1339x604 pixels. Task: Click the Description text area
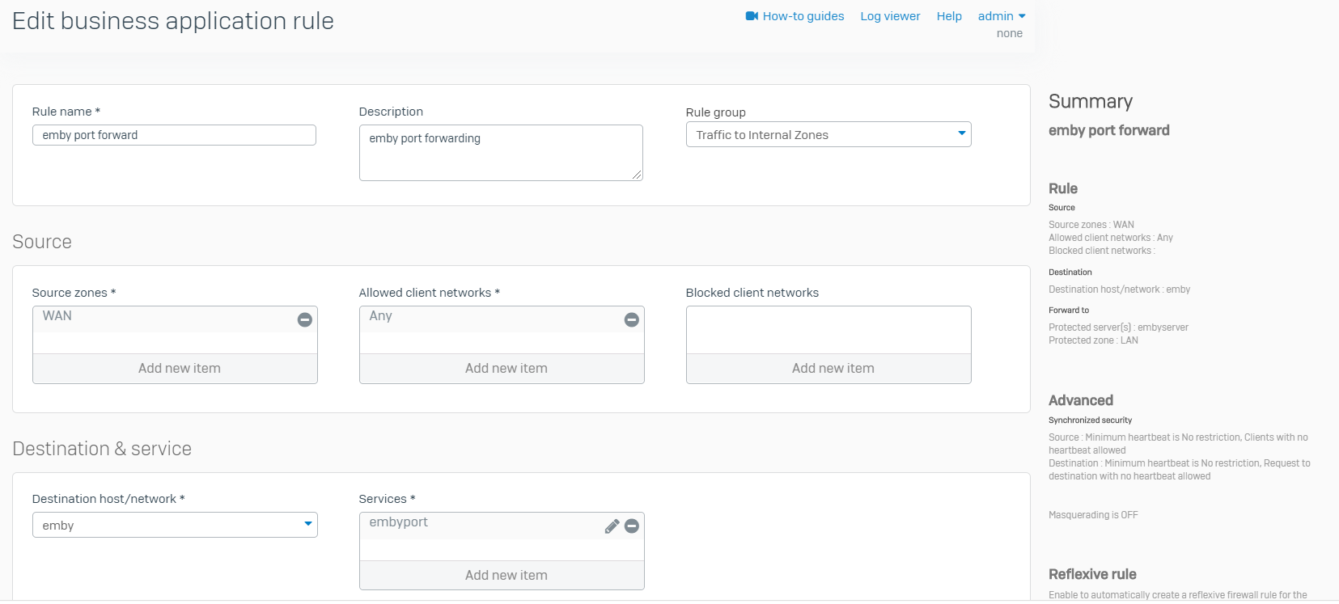click(501, 153)
